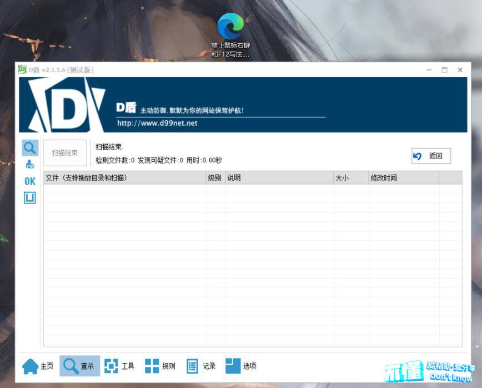
Task: Open the 工具 tools tab
Action: (x=120, y=366)
